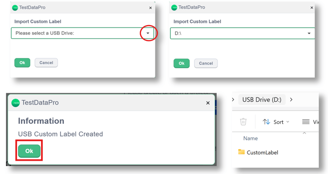Close the top-left TestDataPro dialog
Viewport: 328px width, 174px height.
click(x=150, y=8)
